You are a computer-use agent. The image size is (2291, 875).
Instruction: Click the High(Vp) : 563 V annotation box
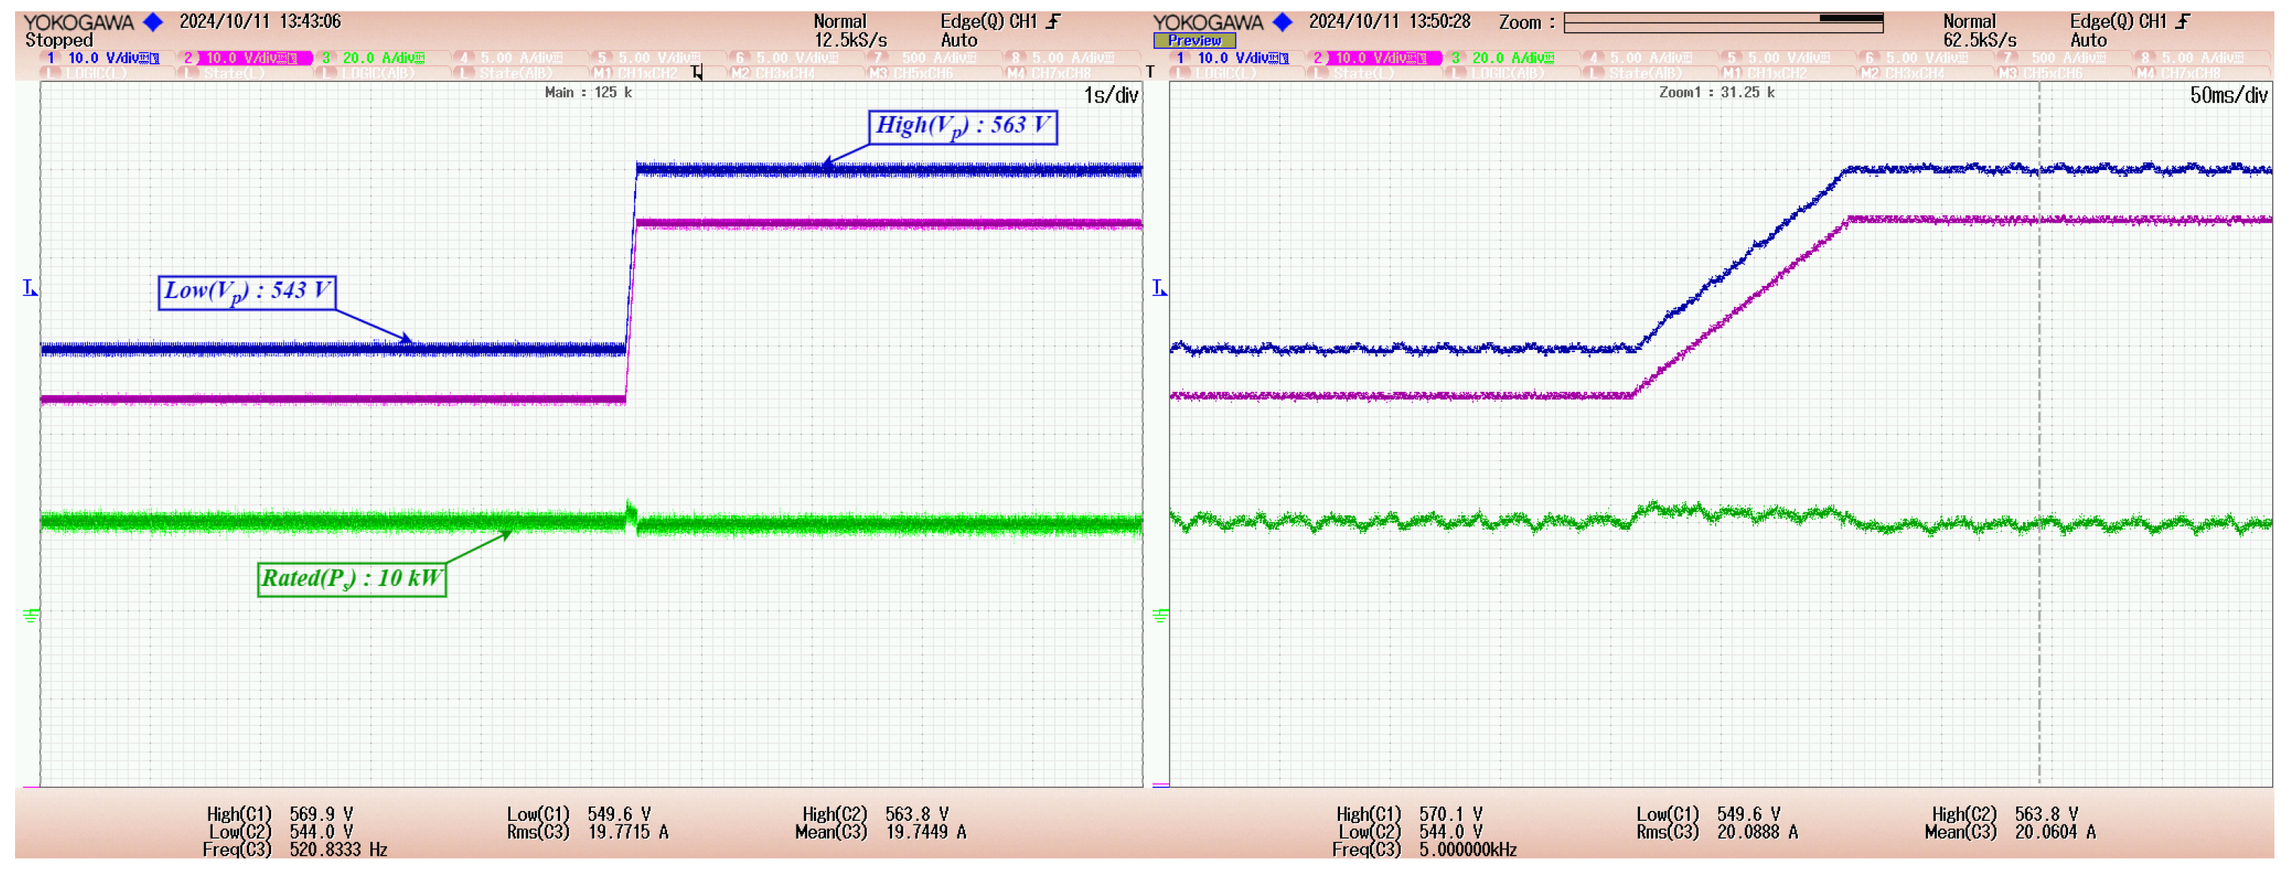[962, 126]
